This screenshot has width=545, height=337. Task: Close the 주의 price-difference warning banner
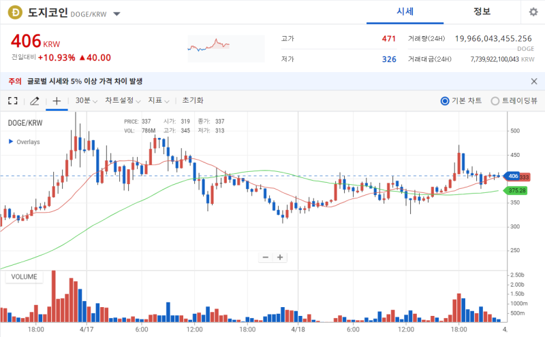pos(534,82)
